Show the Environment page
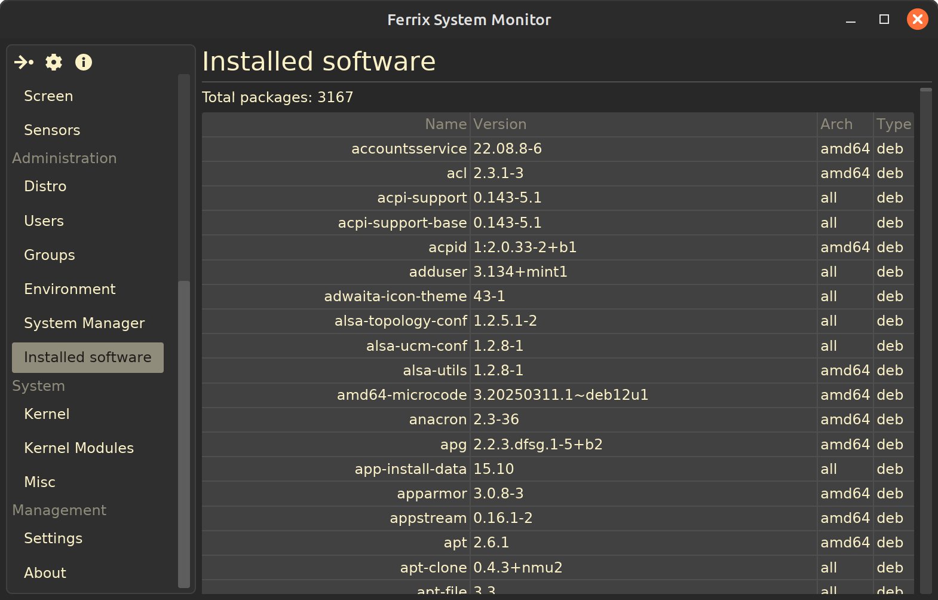Image resolution: width=938 pixels, height=600 pixels. point(70,289)
